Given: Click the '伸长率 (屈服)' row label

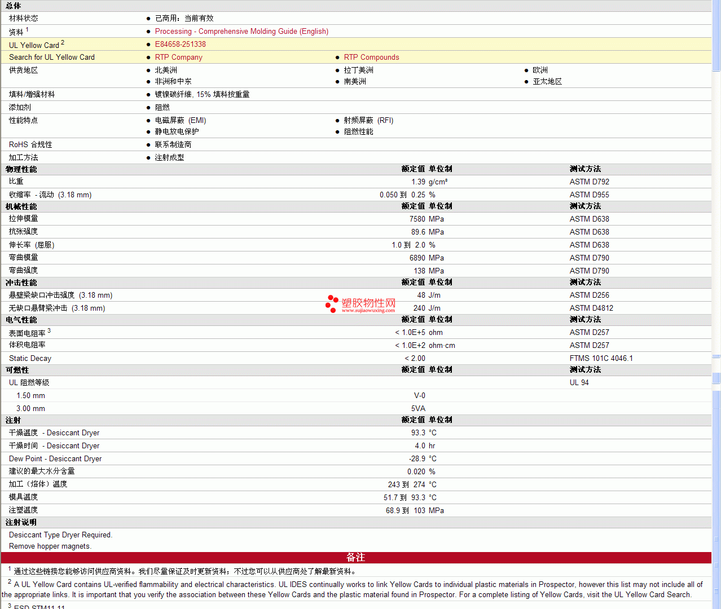Looking at the screenshot, I should pos(32,245).
